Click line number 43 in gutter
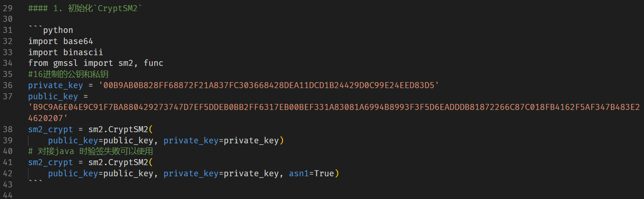Screen dimensions: 644x199 7,185
